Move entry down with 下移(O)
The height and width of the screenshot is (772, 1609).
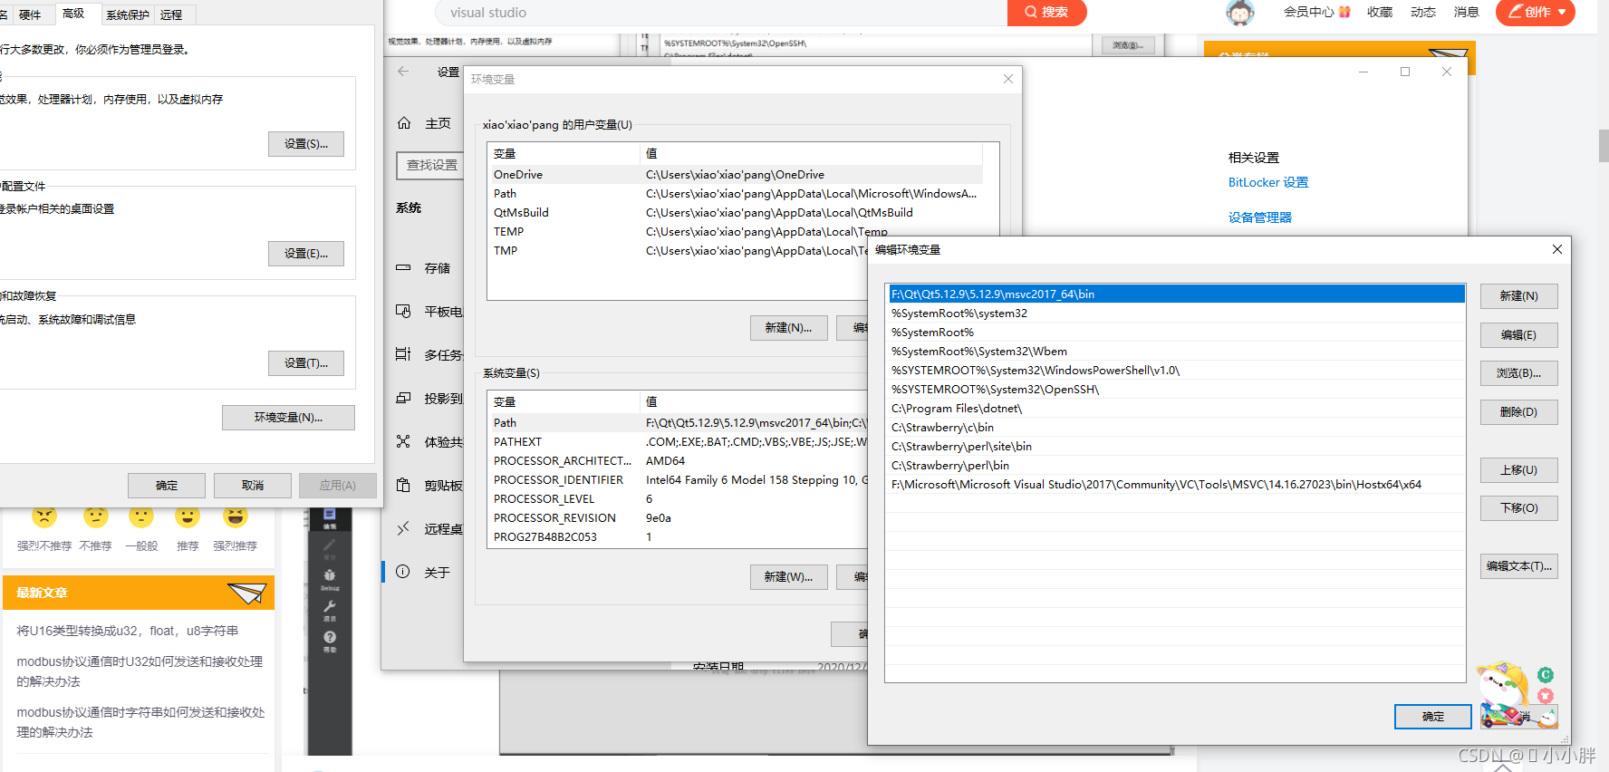pos(1519,508)
